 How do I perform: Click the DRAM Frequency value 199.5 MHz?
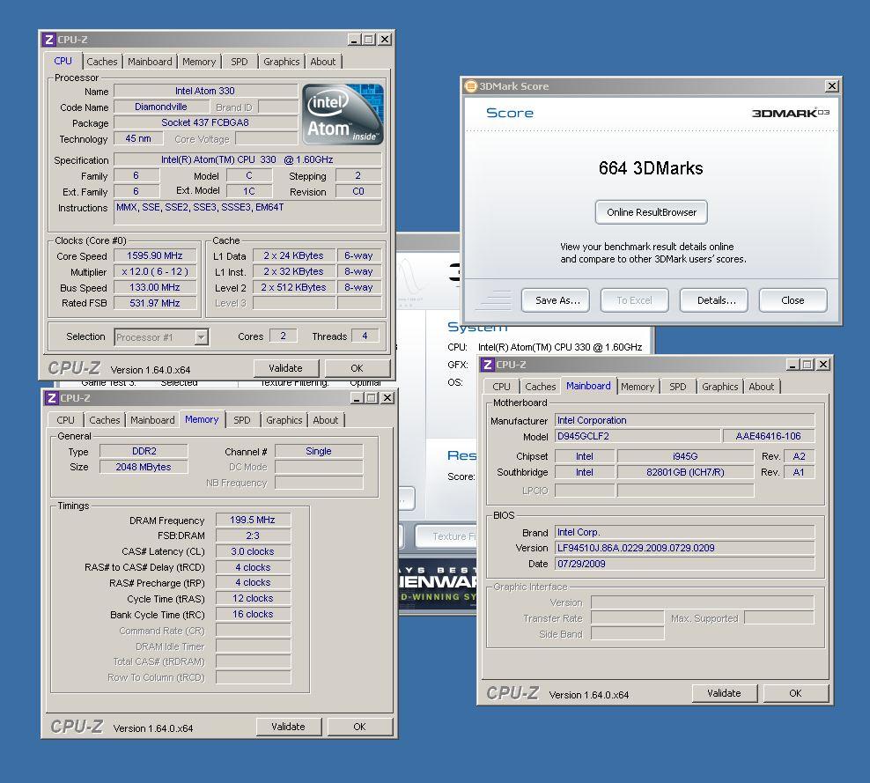pyautogui.click(x=253, y=520)
